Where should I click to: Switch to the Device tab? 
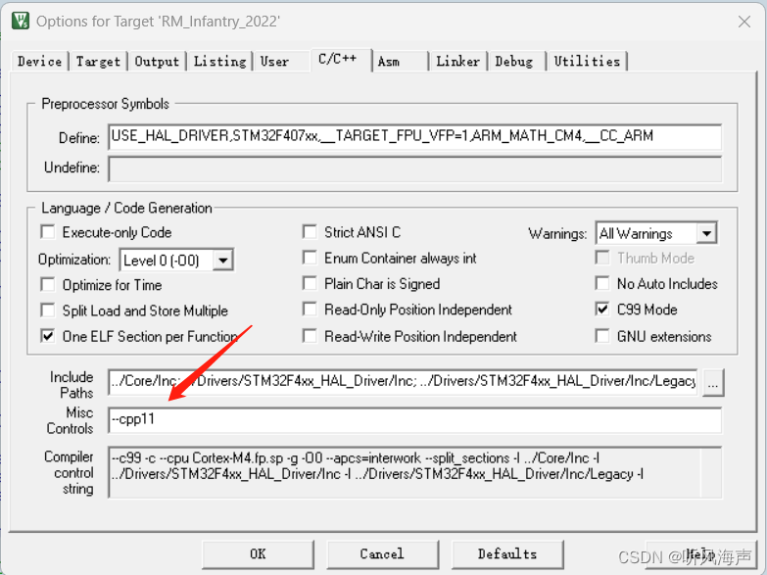[x=39, y=61]
